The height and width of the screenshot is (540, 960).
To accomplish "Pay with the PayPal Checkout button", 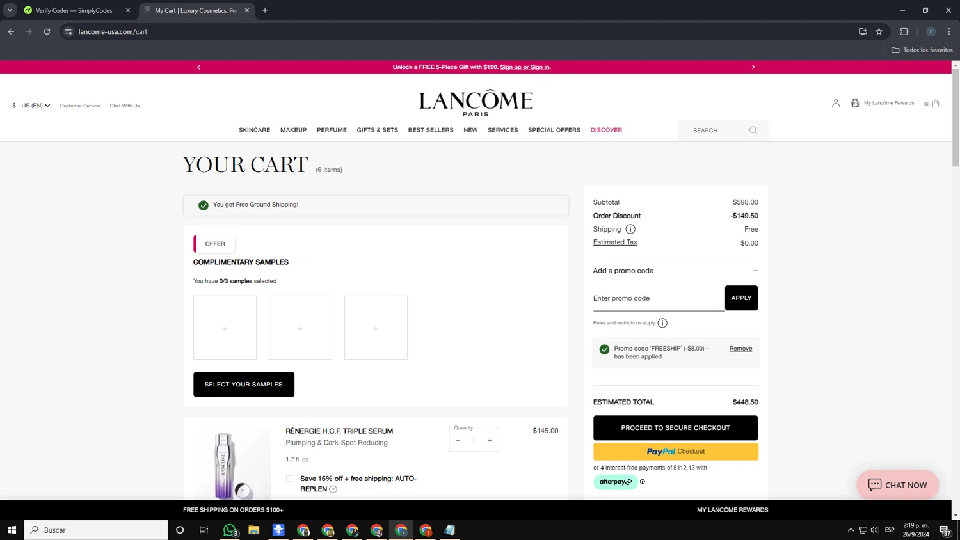I will tap(675, 452).
